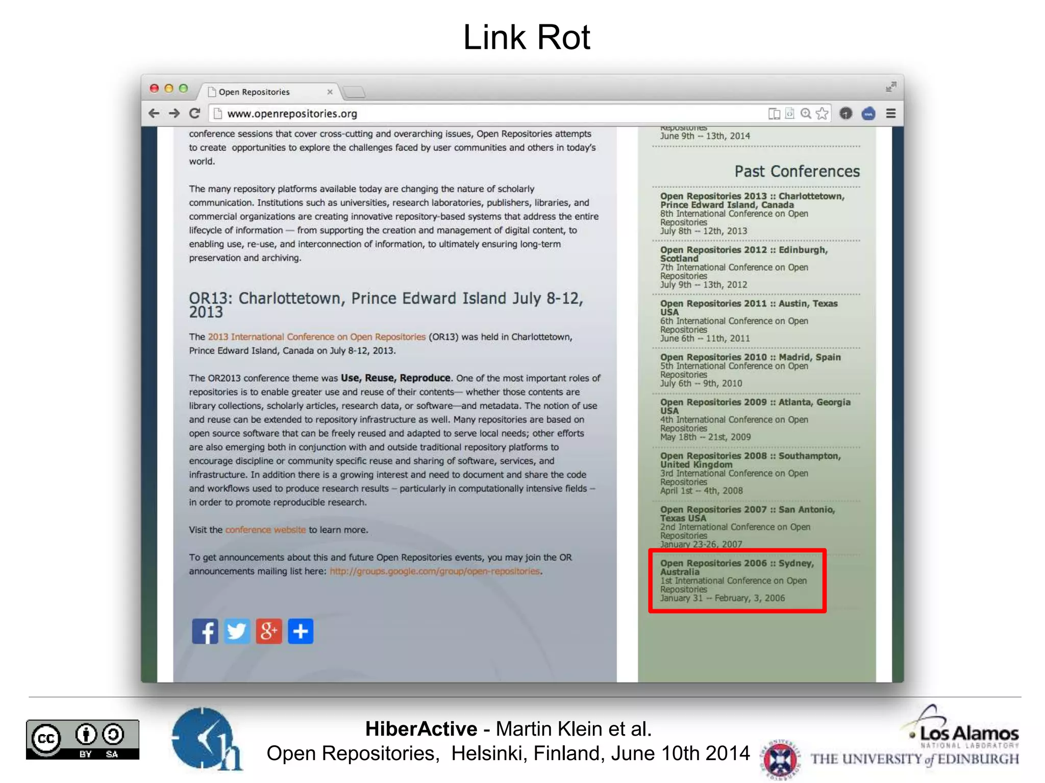Click the 'June 9th -- 13th, 2014' date text
Image resolution: width=1045 pixels, height=783 pixels.
tap(705, 136)
